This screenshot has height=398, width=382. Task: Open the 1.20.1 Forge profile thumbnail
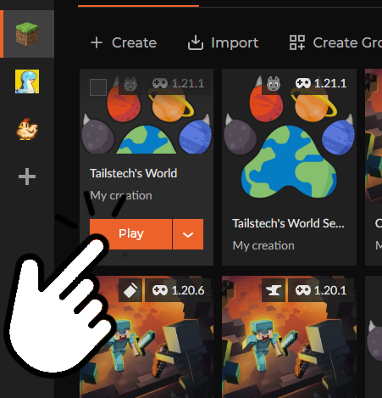pos(289,337)
